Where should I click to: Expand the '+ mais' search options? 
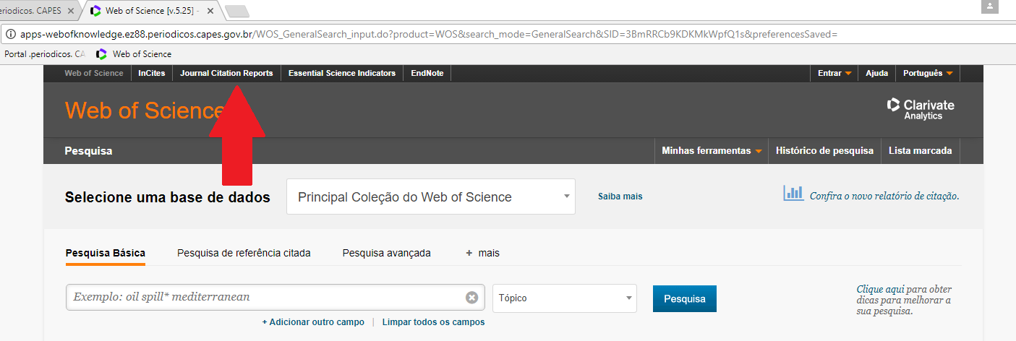(482, 253)
